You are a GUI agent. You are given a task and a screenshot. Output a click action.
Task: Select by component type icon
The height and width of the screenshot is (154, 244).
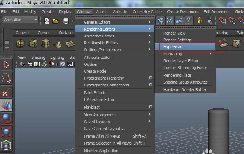pyautogui.click(x=170, y=21)
